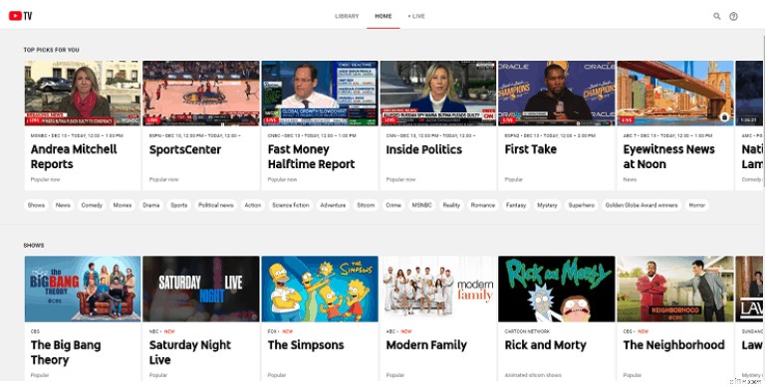The height and width of the screenshot is (387, 775).
Task: Open the Eyewitness News bridge thumbnail
Action: pyautogui.click(x=675, y=93)
